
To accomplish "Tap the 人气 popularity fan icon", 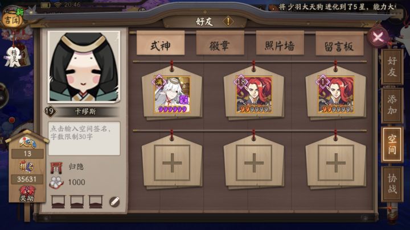I will click(27, 143).
